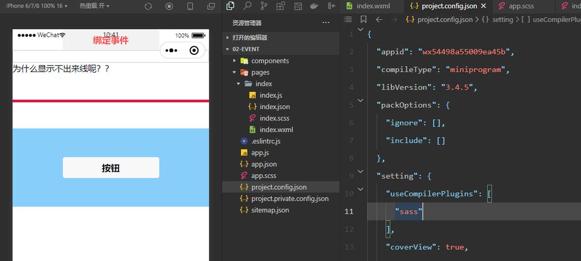
Task: Collapse the packOptions block fold arrow
Action: point(360,100)
